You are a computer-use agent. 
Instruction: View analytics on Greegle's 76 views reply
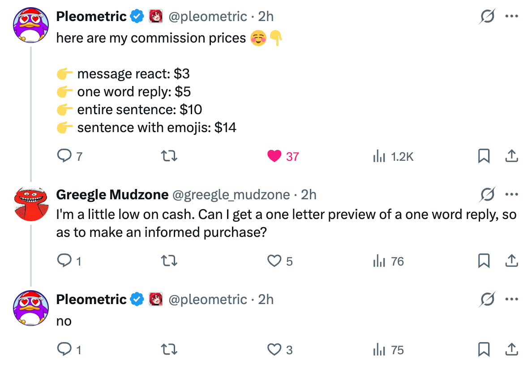(x=379, y=261)
